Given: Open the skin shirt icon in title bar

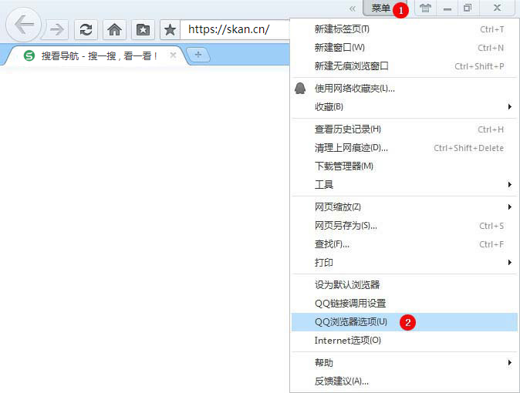Looking at the screenshot, I should point(424,8).
